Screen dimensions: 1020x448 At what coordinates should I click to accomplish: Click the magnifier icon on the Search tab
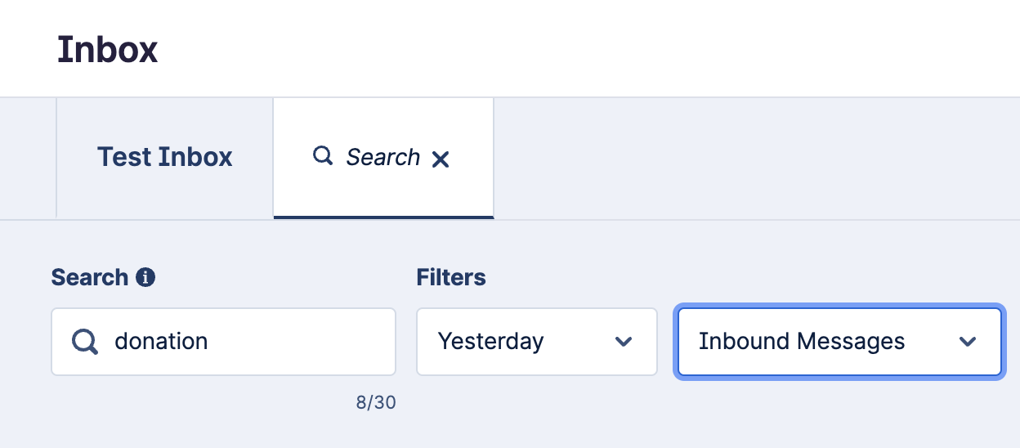pyautogui.click(x=323, y=156)
